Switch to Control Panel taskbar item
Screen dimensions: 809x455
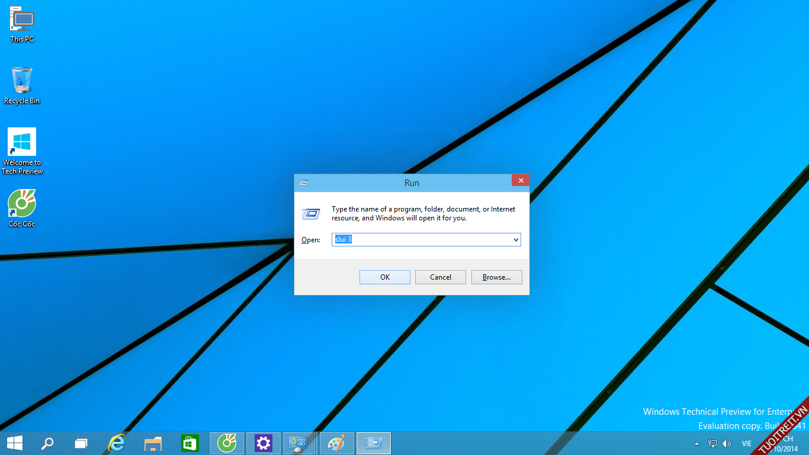297,443
